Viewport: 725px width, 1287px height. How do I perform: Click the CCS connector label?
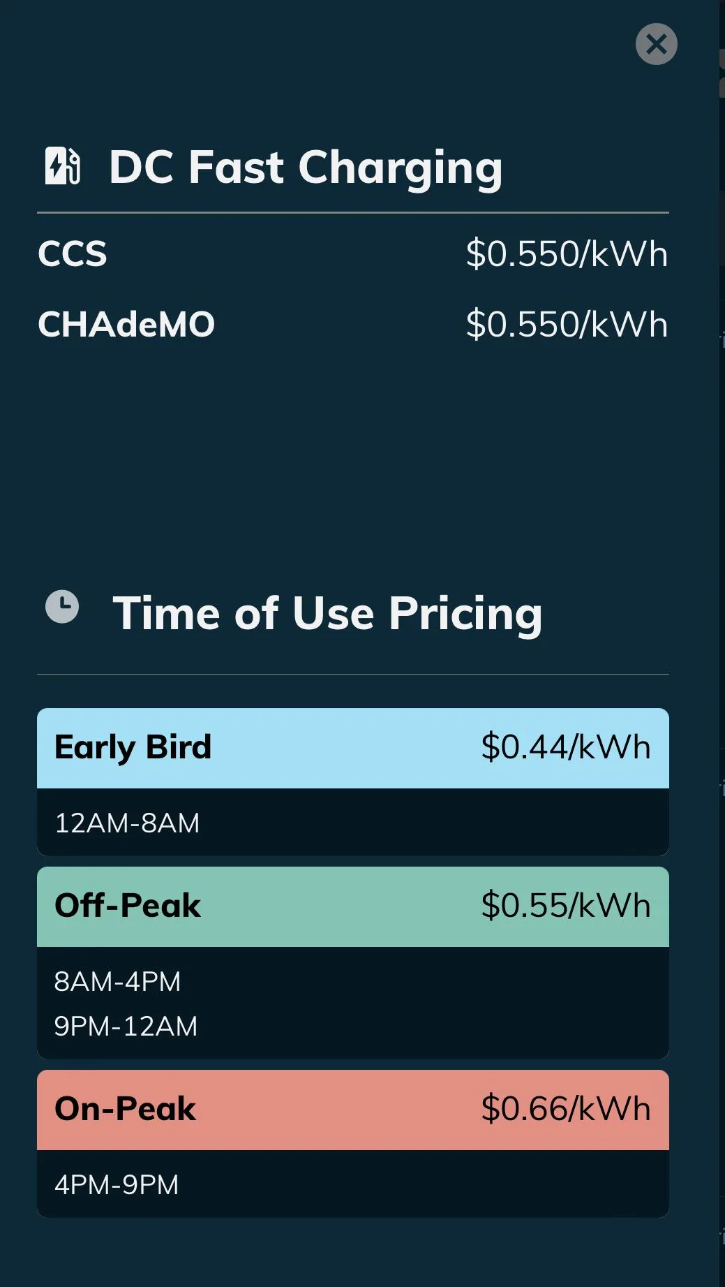click(73, 253)
